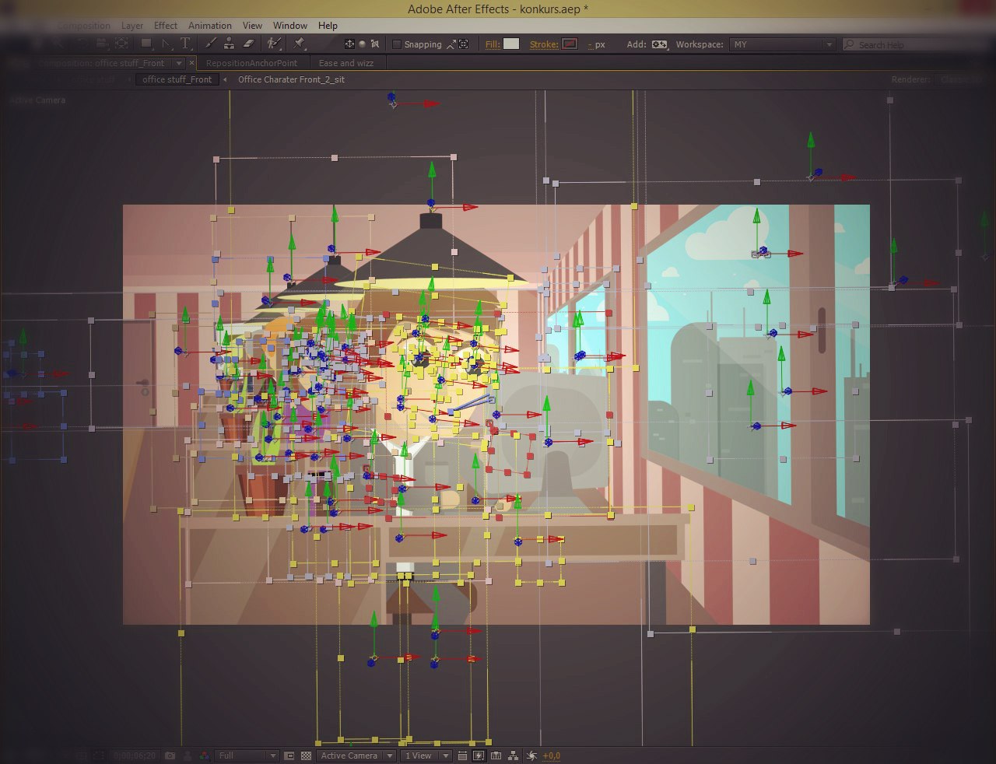Screen dimensions: 996x764
Task: Open the Add shape contents menu icon
Action: coord(659,44)
